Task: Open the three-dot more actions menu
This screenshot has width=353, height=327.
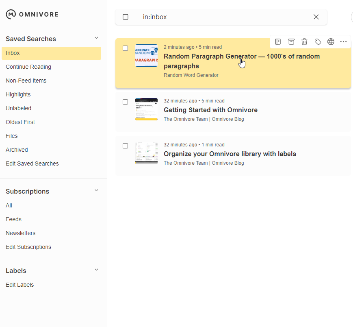Action: click(x=343, y=41)
